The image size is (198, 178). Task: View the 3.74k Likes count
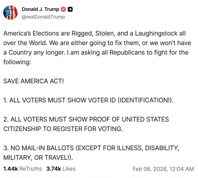tap(54, 169)
